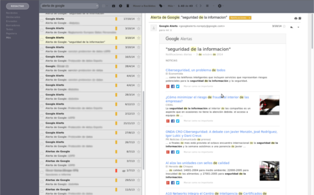Open search options dropdown arrow

pyautogui.click(x=97, y=6)
